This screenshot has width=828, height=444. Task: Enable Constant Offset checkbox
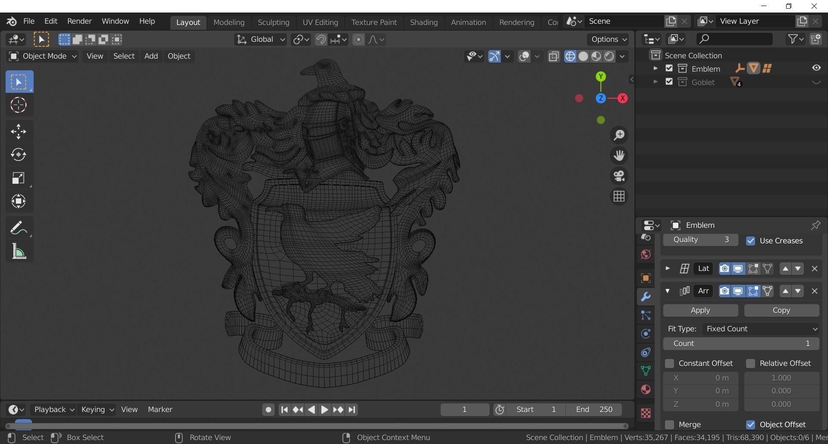click(669, 363)
